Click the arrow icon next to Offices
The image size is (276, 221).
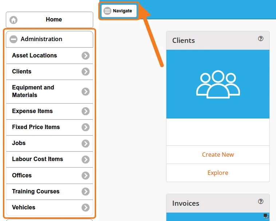pos(86,176)
